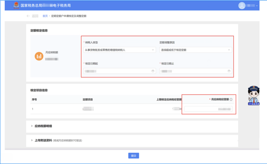Expand the 上传附送资料 section
The width and height of the screenshot is (267, 164).
click(x=41, y=140)
